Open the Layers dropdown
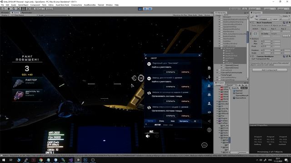Image resolution: width=291 pixels, height=163 pixels. coord(270,9)
